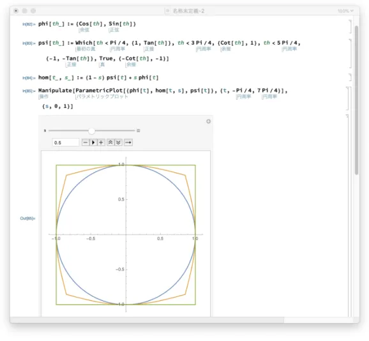Click the -0.5 tick label on the vertical axis
The width and height of the screenshot is (369, 341).
tap(120, 269)
